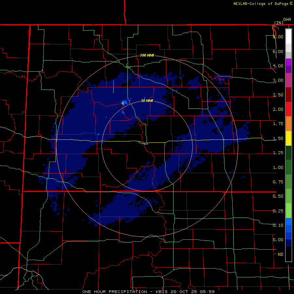The image size is (294, 294).
Task: Select the 0.25 legend value
Action: point(278,211)
